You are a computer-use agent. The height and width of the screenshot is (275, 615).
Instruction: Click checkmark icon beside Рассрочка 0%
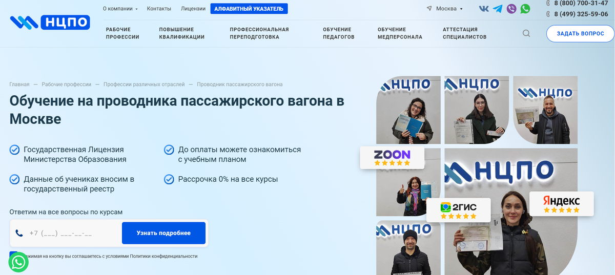(x=169, y=179)
